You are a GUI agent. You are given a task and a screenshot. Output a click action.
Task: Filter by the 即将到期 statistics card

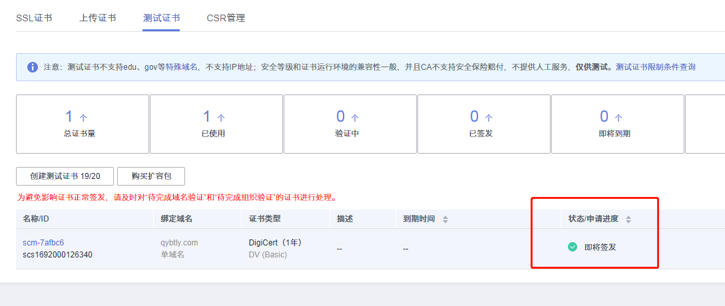pos(617,124)
